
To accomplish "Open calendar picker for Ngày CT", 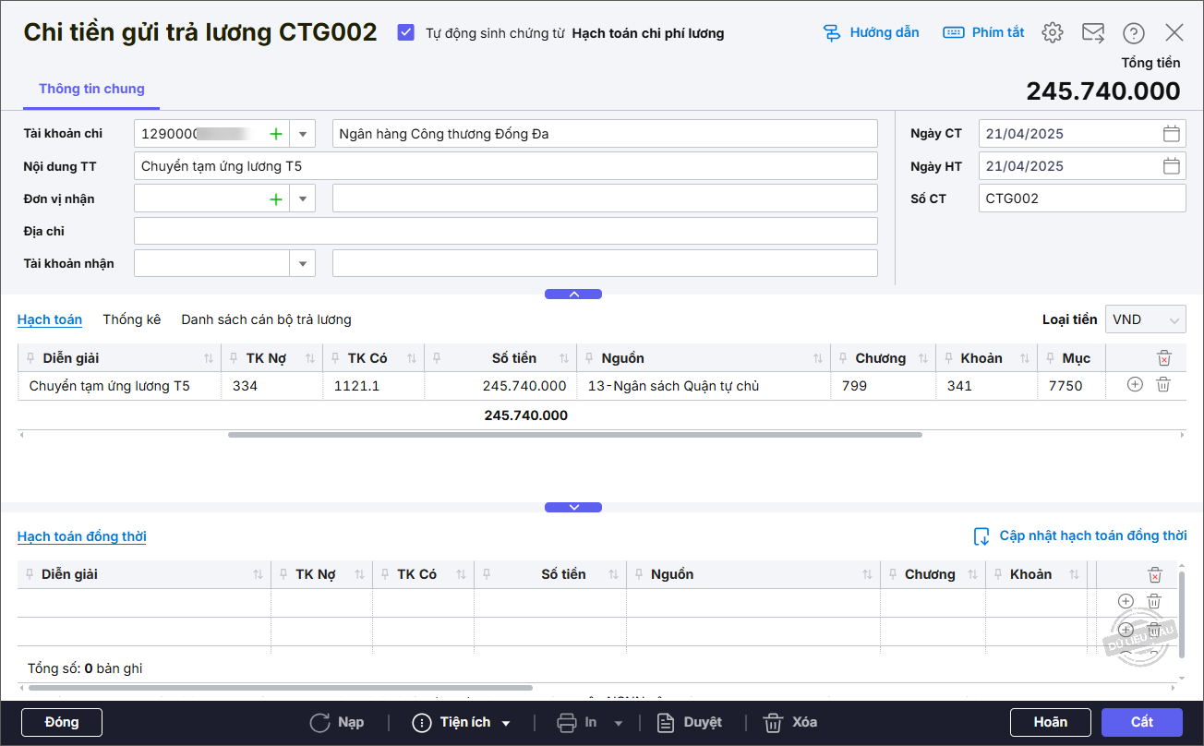I will click(x=1171, y=134).
